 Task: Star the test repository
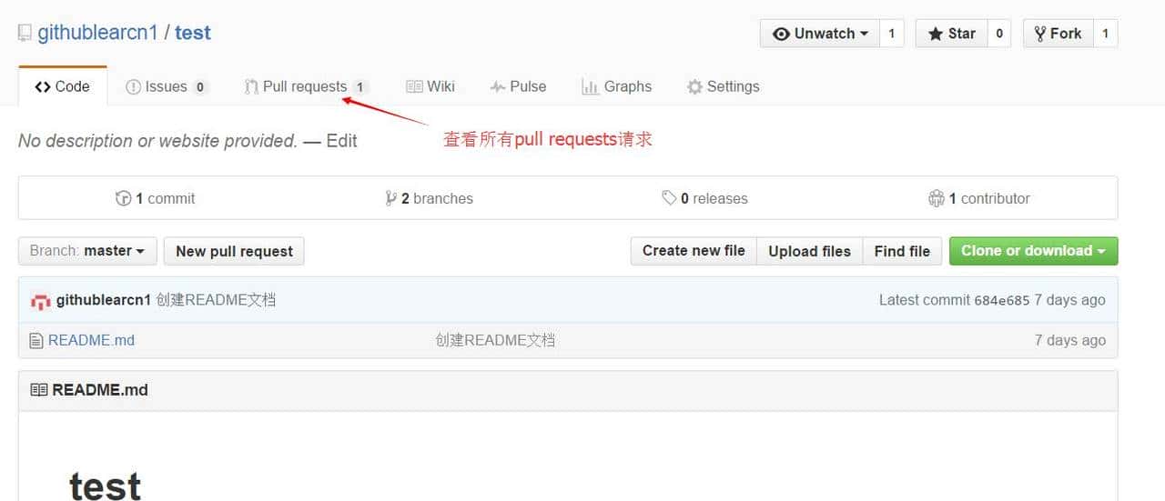[x=951, y=34]
